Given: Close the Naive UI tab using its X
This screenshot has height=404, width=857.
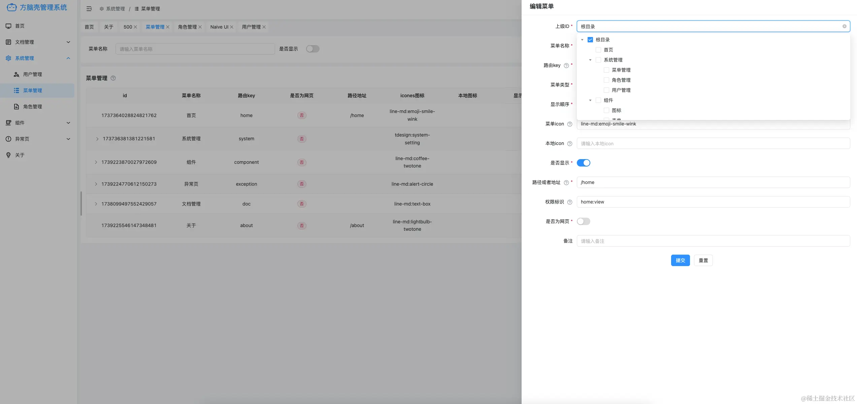Looking at the screenshot, I should tap(232, 27).
